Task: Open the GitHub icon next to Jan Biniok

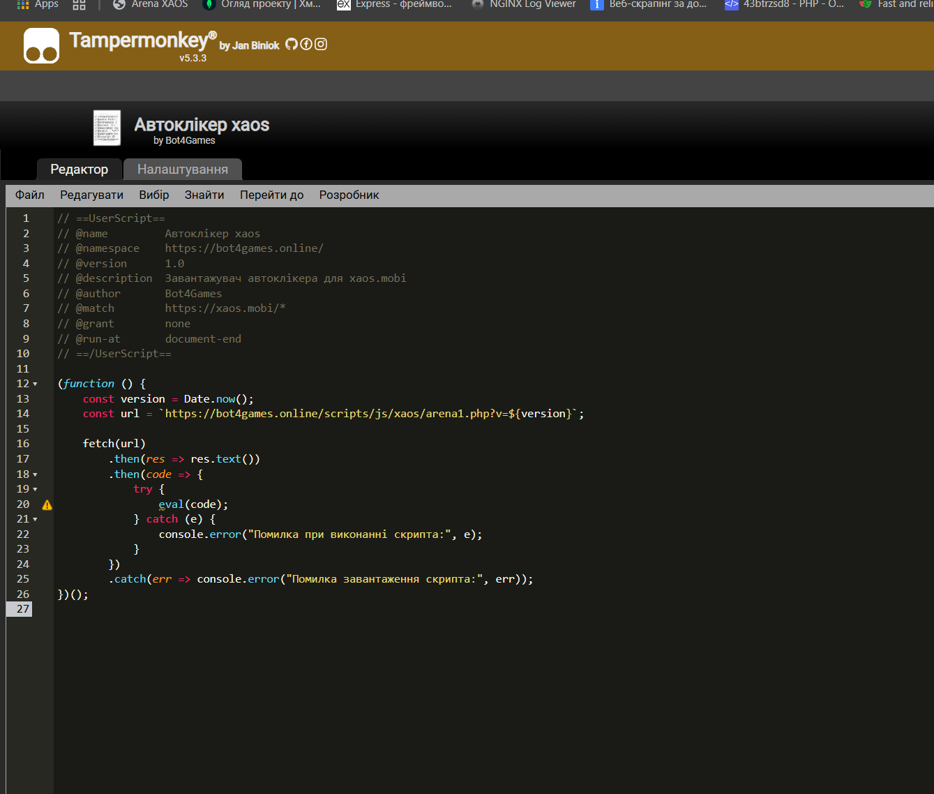Action: point(292,44)
